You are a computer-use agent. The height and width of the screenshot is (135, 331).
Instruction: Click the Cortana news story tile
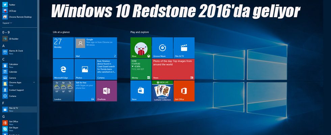tap(106, 69)
